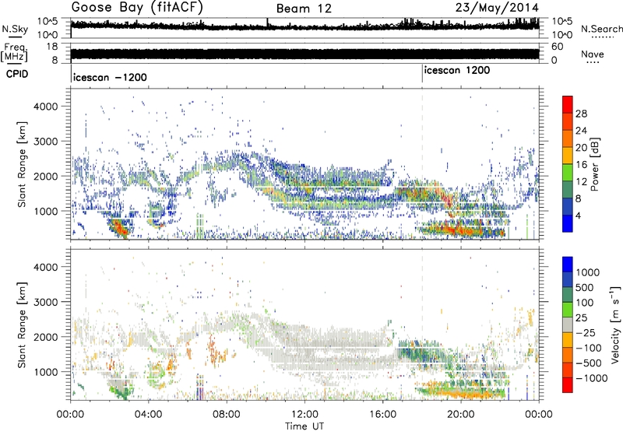Select the "Power [dB]" colorbar title
This screenshot has height=431, width=623.
click(594, 164)
